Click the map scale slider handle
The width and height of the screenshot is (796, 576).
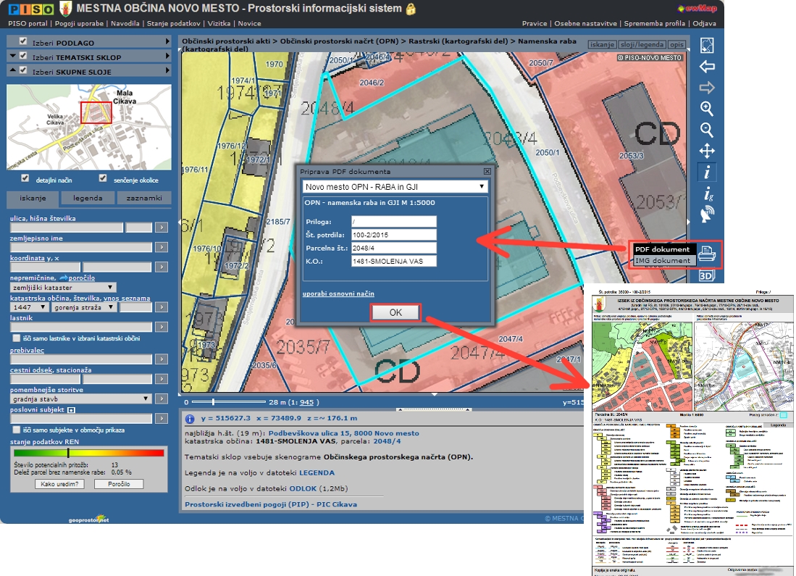click(213, 401)
